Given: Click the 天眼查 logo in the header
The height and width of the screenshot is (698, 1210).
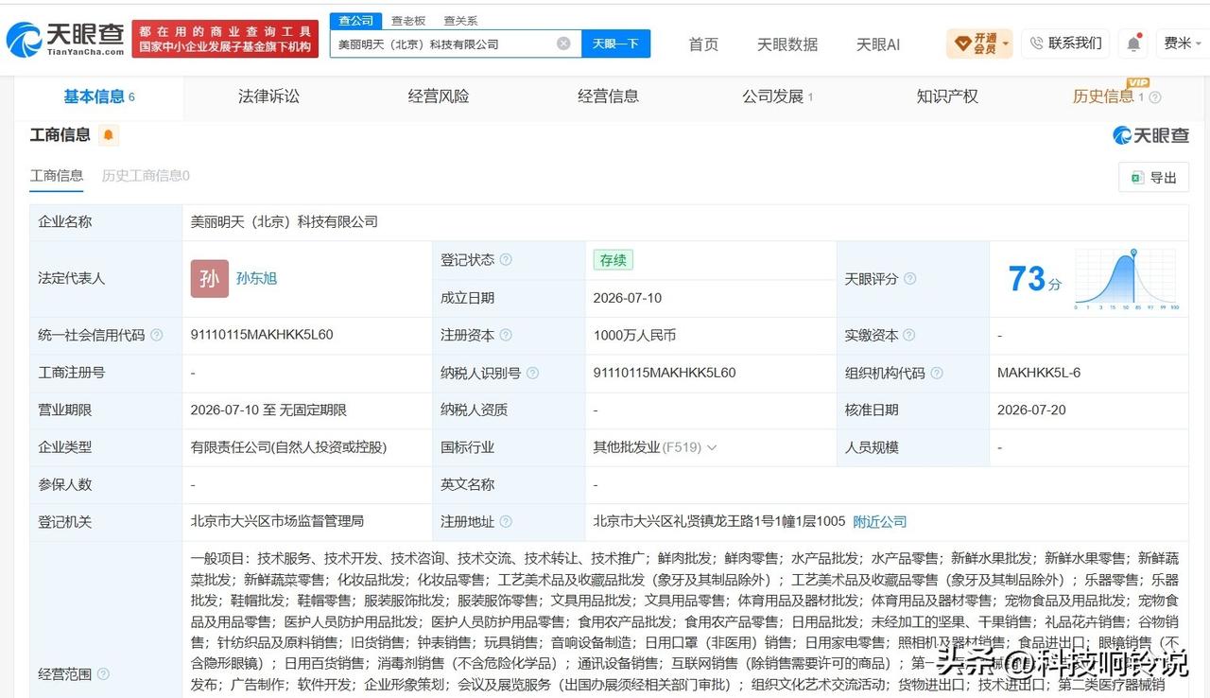Looking at the screenshot, I should tap(64, 39).
